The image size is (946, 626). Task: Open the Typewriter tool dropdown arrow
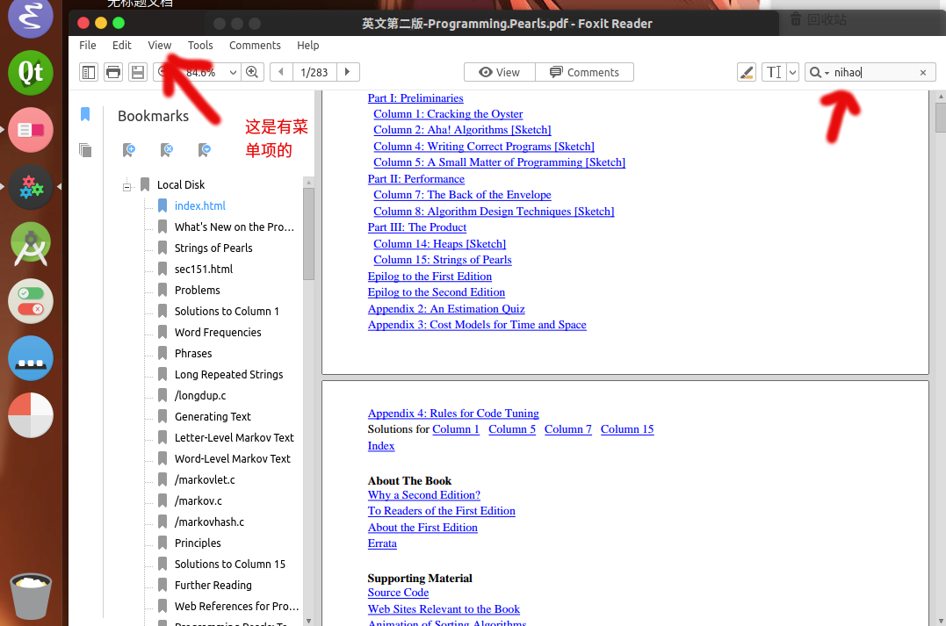[x=793, y=72]
